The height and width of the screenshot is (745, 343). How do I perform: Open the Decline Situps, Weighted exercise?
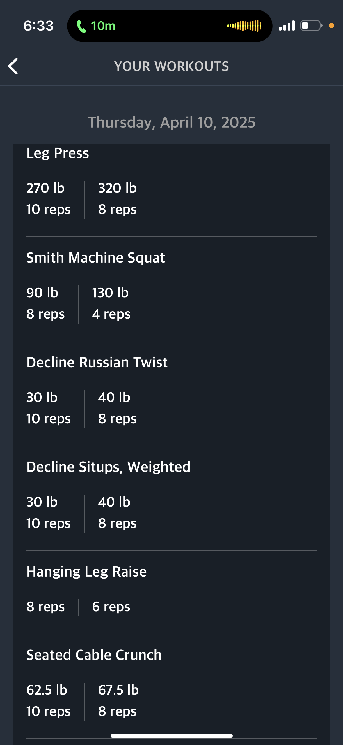[x=108, y=467]
